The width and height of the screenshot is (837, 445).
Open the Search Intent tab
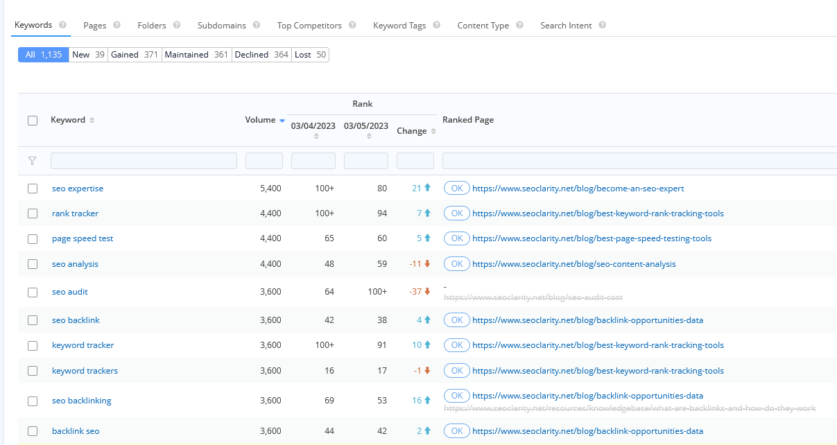point(566,26)
